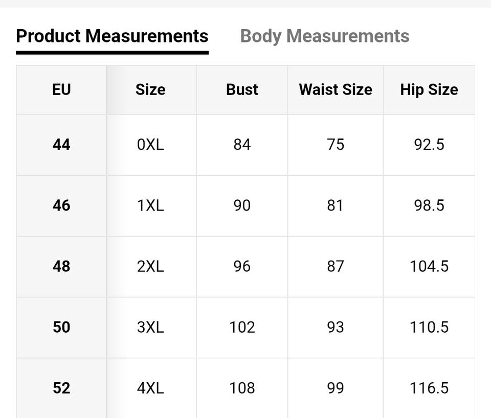Select the EU 48 row label
Screen dimensions: 491x418
(x=61, y=266)
